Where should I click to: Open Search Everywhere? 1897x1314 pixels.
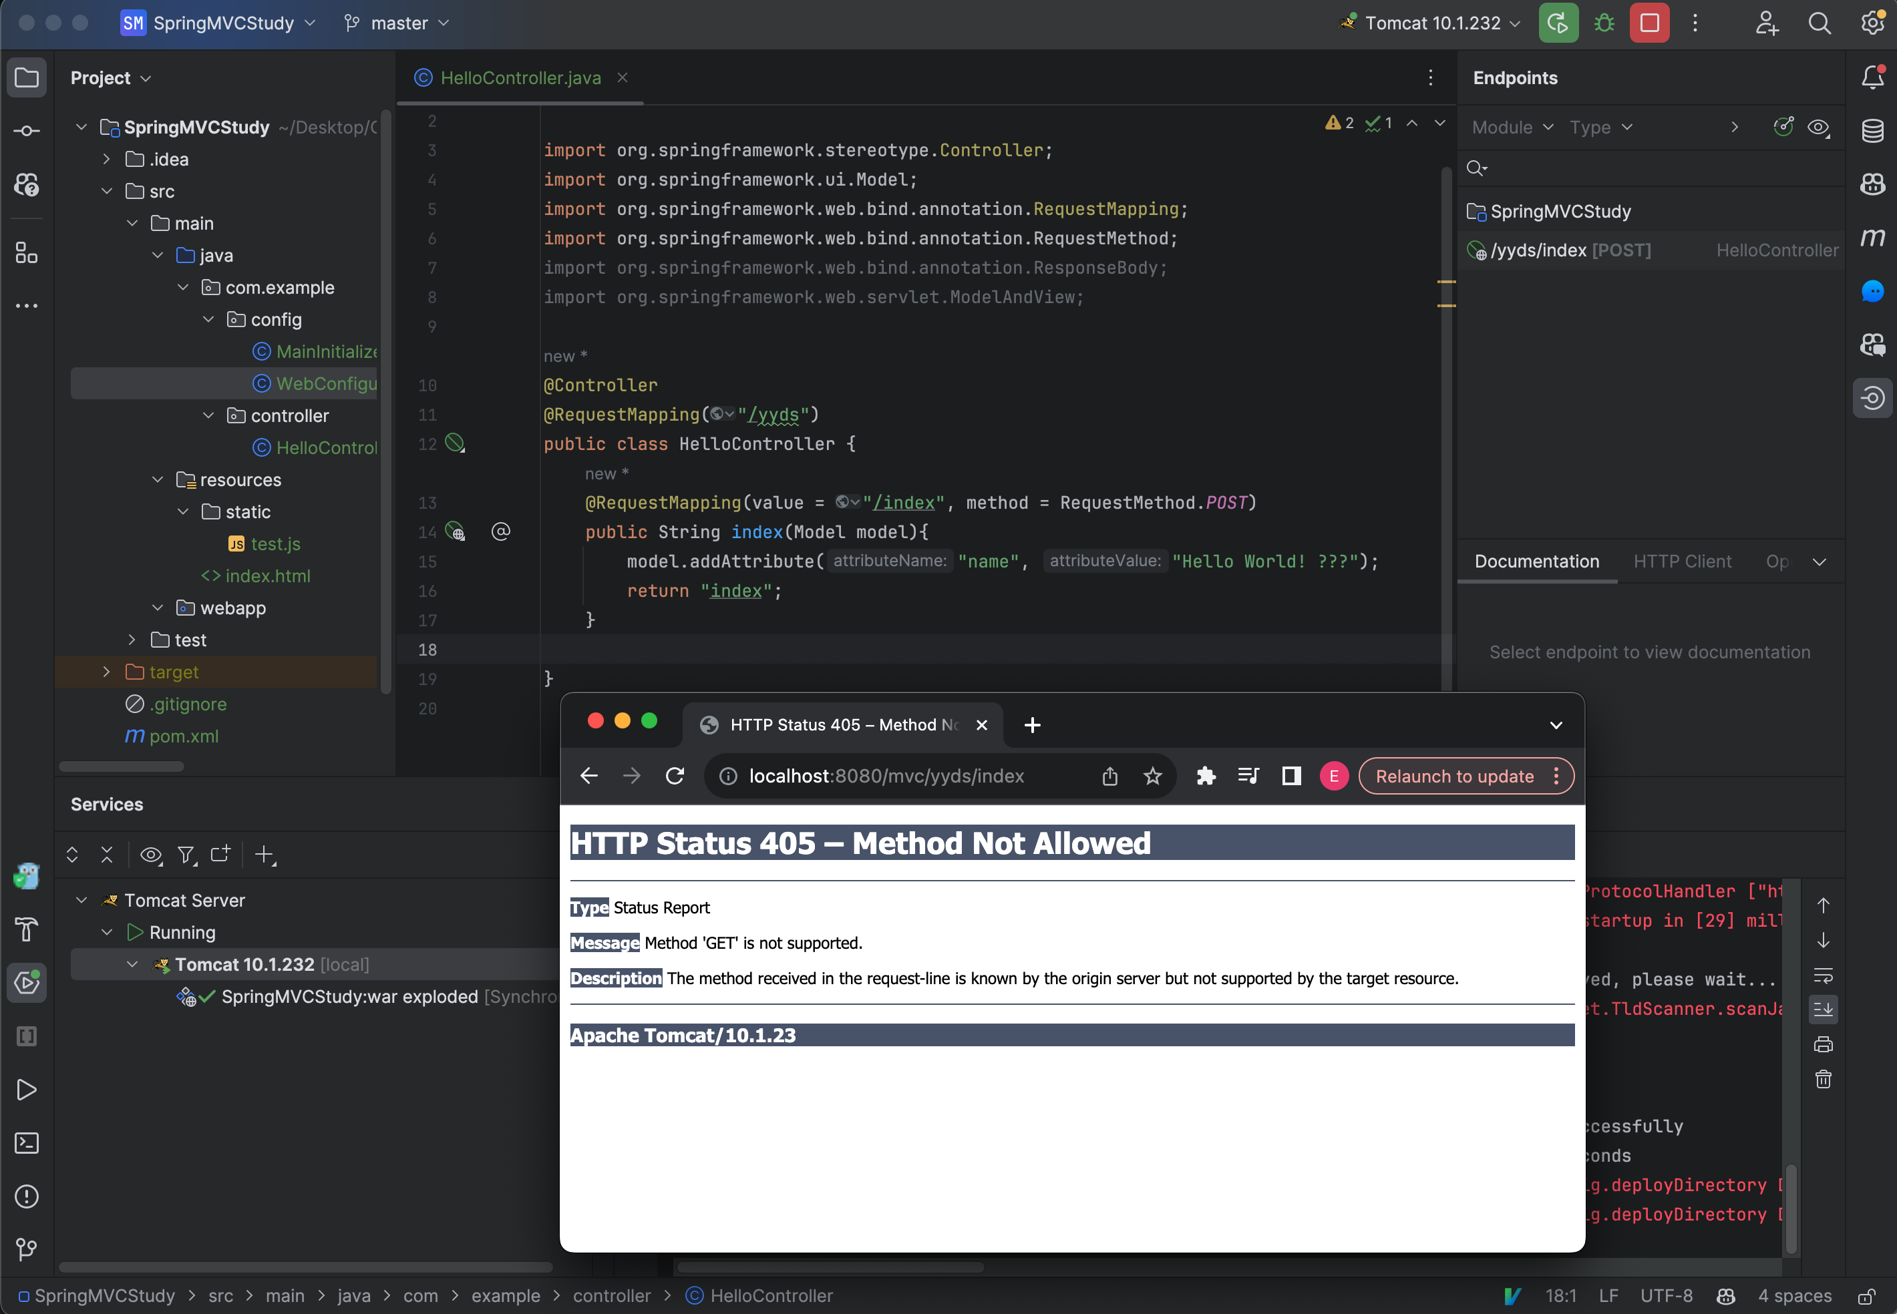click(1820, 23)
